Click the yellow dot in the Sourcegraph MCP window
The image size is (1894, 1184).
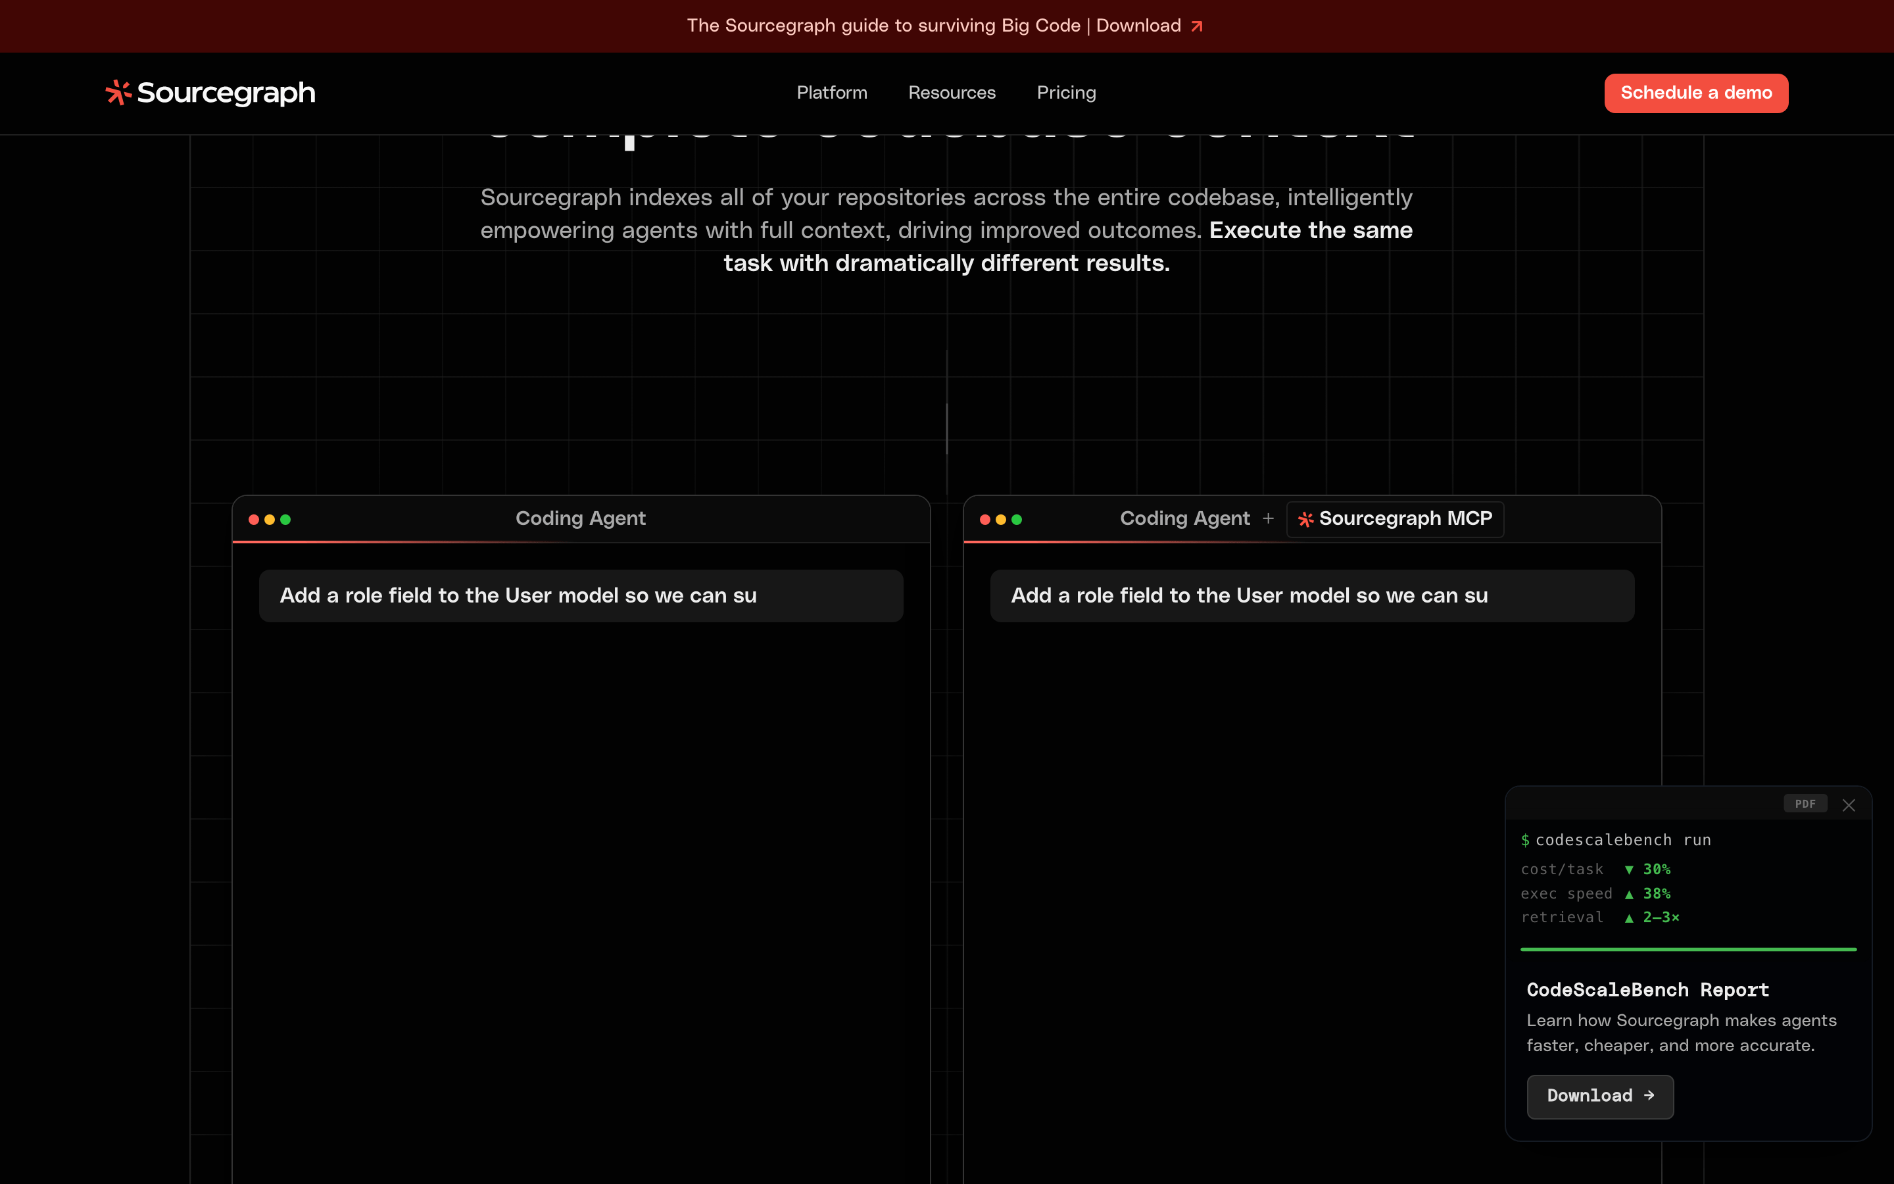tap(1000, 519)
